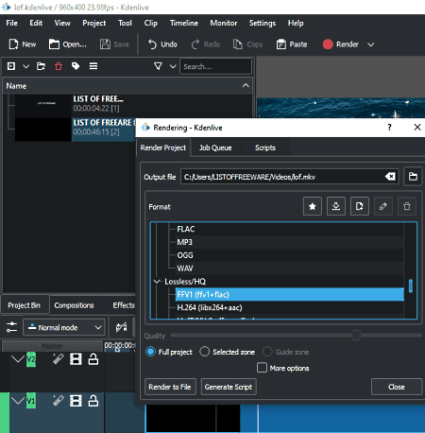Image resolution: width=425 pixels, height=433 pixels.
Task: Click the Render to File button
Action: pos(170,387)
